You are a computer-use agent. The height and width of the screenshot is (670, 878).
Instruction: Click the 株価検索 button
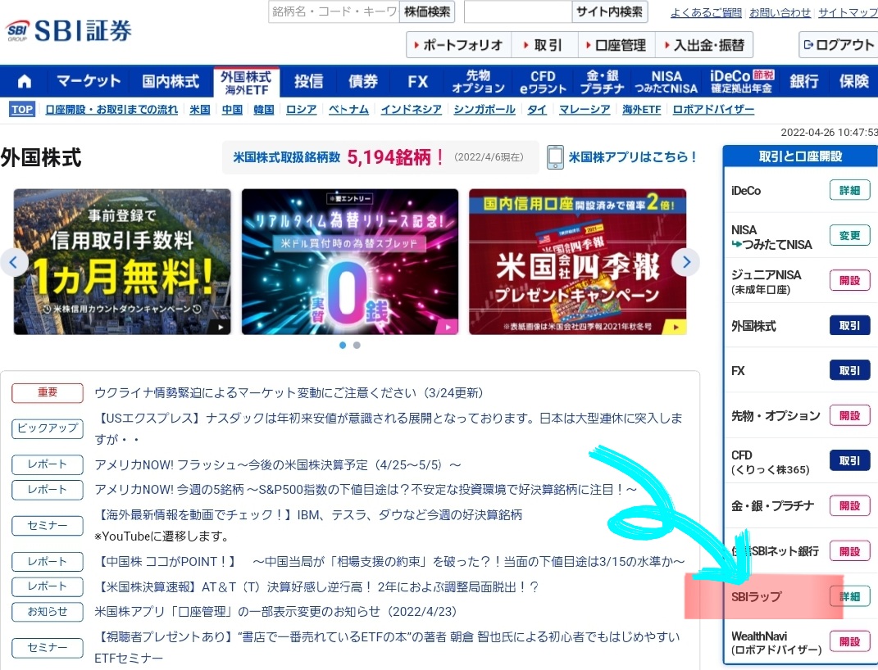426,11
